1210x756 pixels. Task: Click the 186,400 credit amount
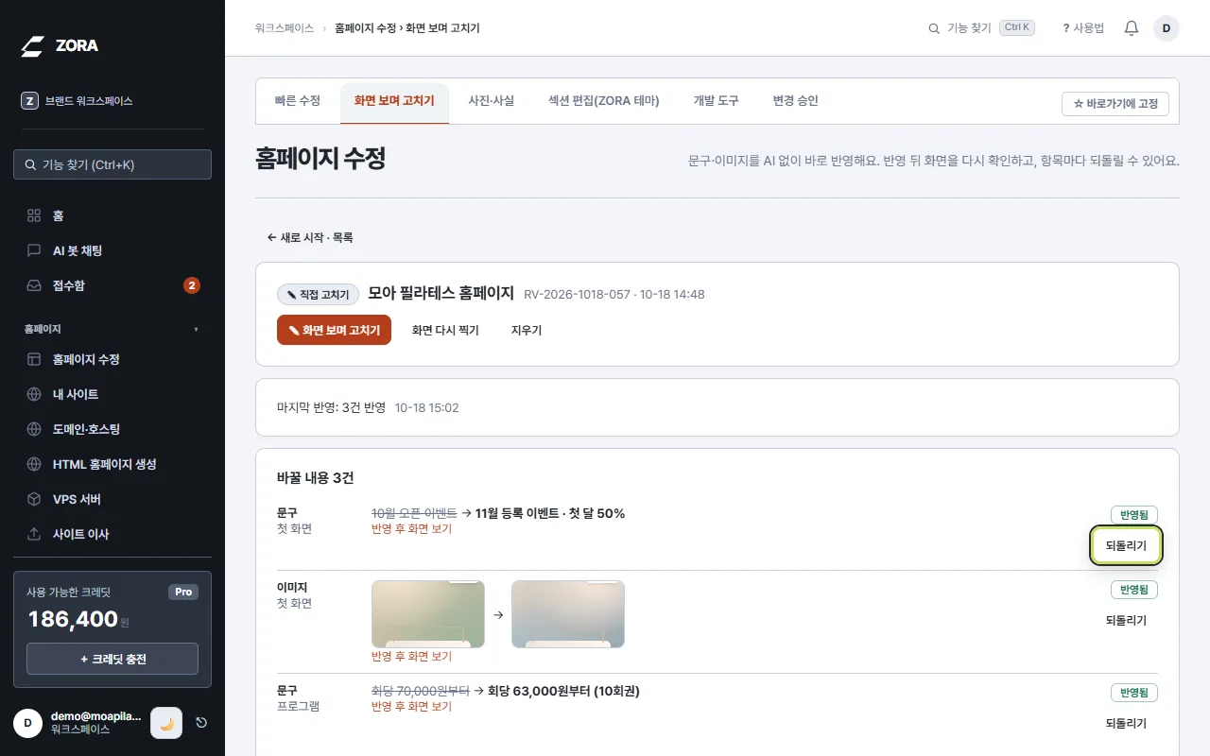pos(73,620)
